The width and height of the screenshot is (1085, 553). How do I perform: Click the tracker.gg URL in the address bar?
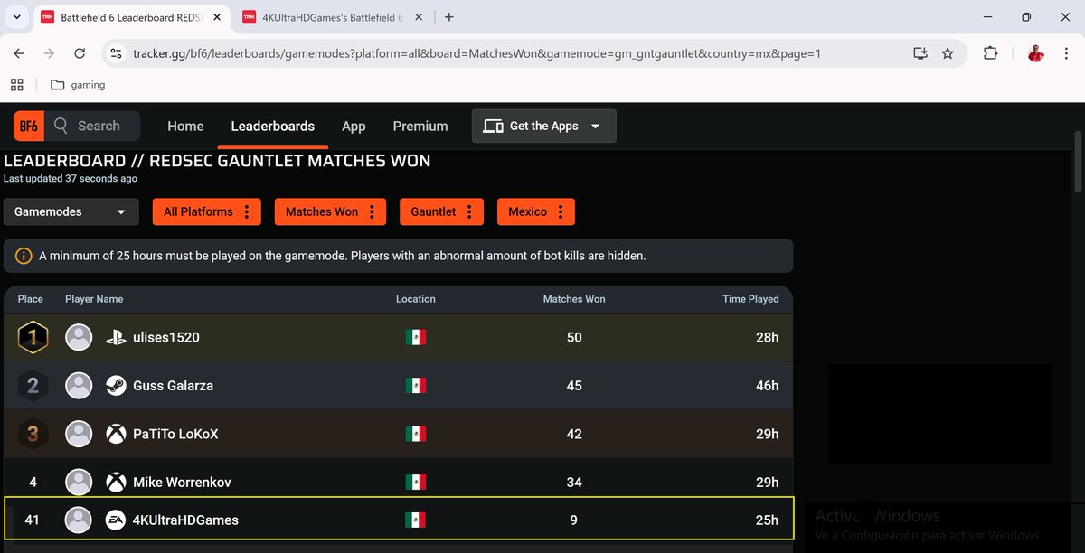pyautogui.click(x=476, y=53)
